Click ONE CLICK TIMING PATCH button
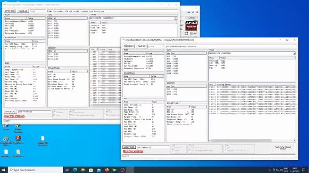Viewport: 309px width, 173px height. [x=283, y=148]
